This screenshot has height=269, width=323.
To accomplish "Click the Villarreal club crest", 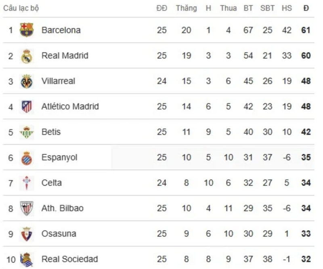I will 27,81.
